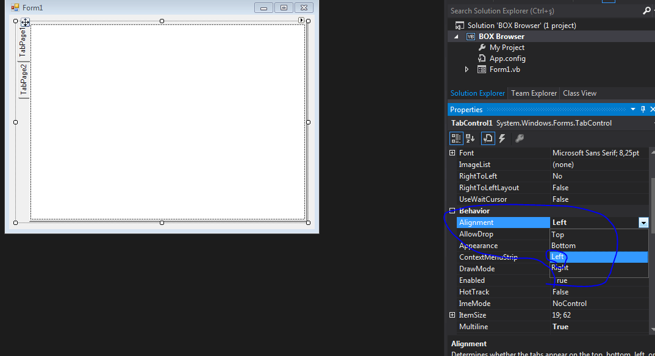Click the Search Solution Explorer field

pos(545,11)
